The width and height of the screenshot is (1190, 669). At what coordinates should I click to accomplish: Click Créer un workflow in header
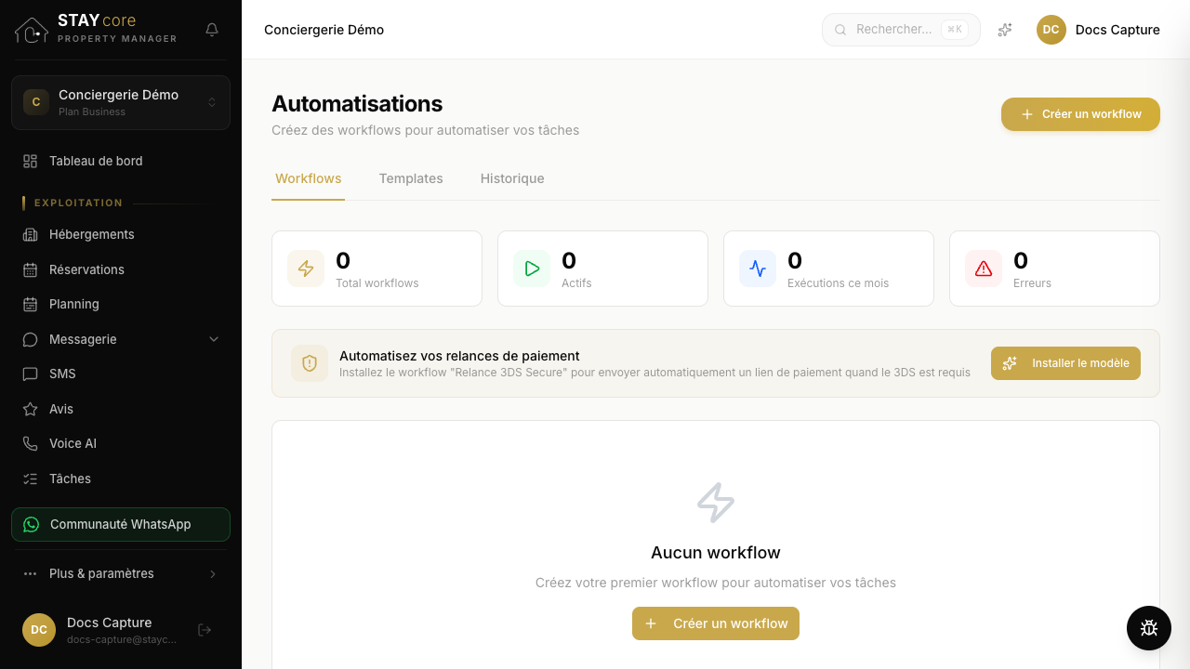(x=1080, y=114)
